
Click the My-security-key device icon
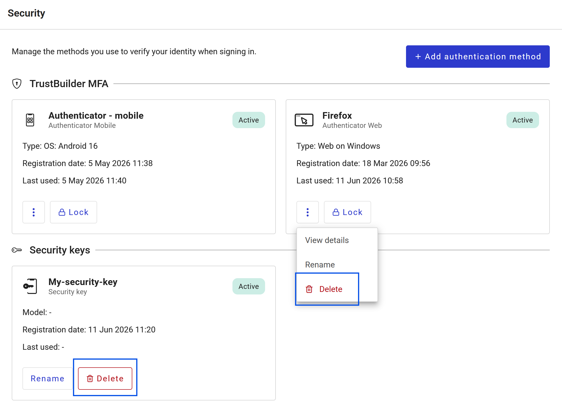point(30,286)
